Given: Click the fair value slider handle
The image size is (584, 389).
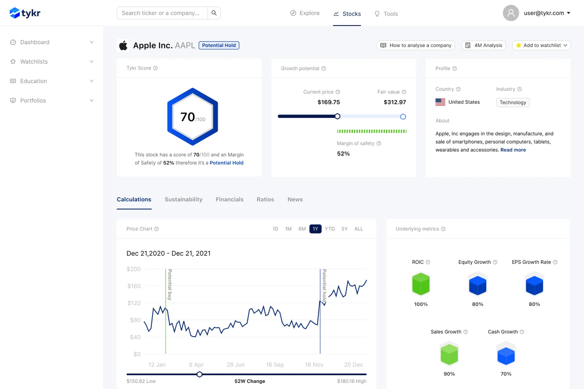Looking at the screenshot, I should click(403, 117).
